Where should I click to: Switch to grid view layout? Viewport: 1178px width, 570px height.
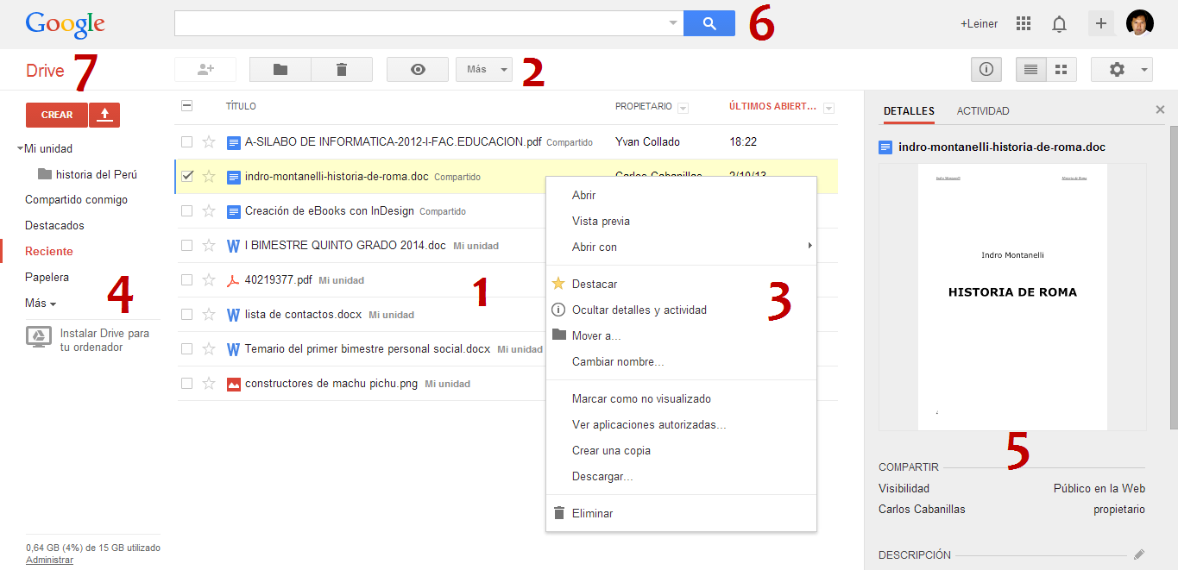[x=1061, y=68]
